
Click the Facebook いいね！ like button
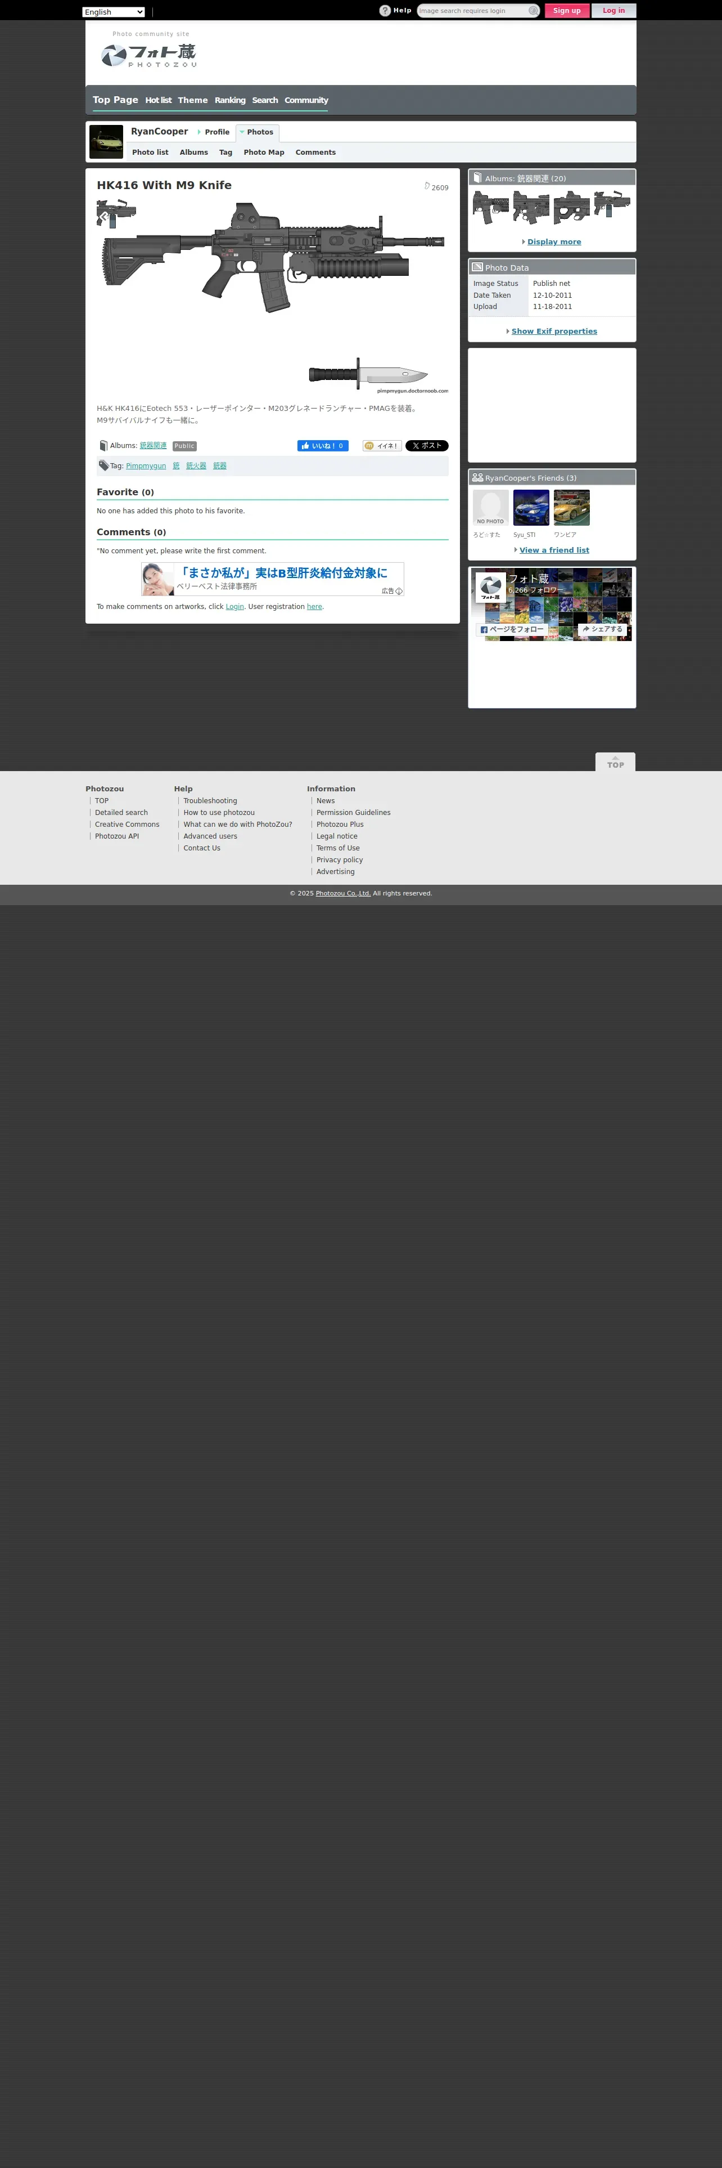click(x=323, y=446)
